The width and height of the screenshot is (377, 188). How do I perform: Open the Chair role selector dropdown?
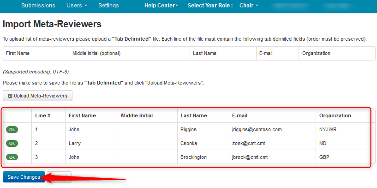coord(249,6)
